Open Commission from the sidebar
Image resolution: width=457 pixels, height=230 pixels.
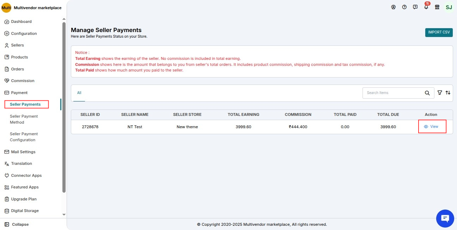pyautogui.click(x=23, y=81)
